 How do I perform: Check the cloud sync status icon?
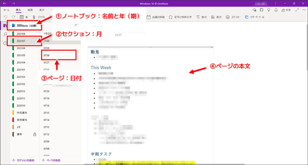coord(254,10)
